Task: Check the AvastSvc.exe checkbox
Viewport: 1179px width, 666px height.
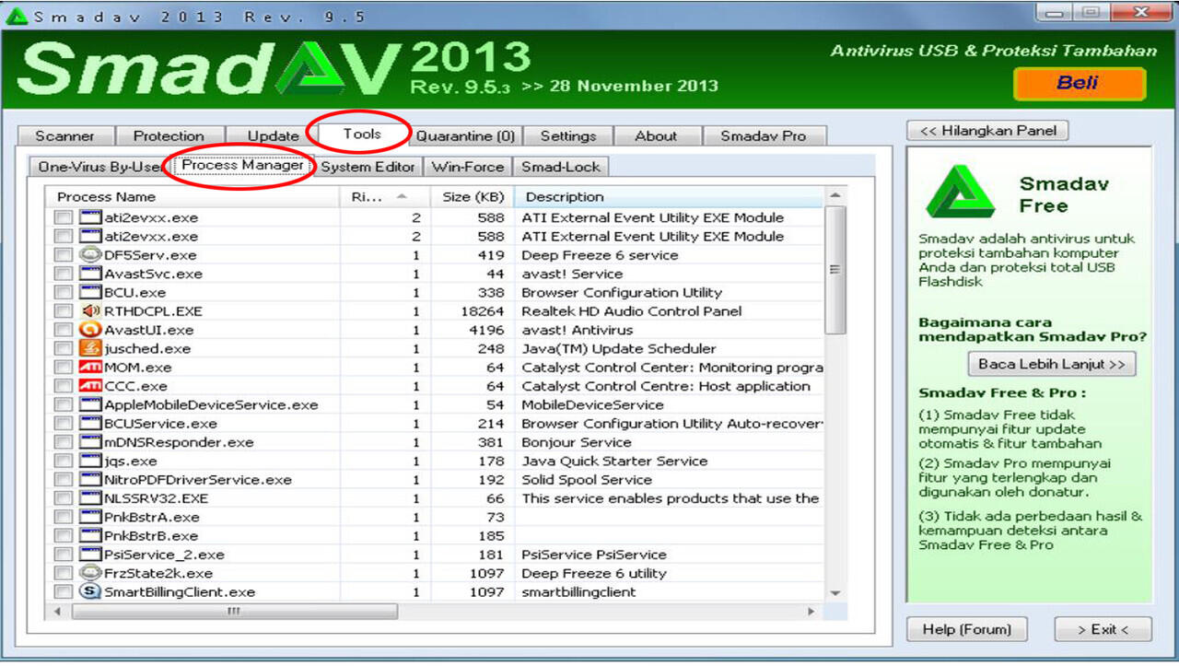Action: coord(63,274)
